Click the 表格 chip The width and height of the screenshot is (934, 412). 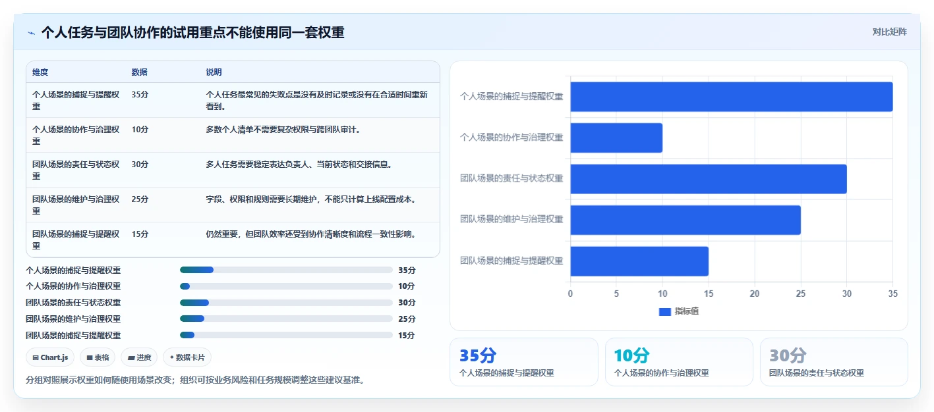[98, 357]
